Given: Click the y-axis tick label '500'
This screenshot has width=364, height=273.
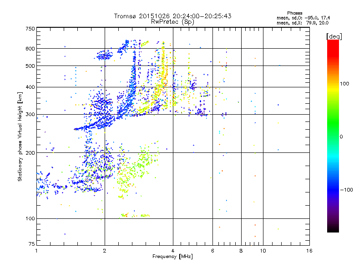Looking at the screenshot, I should 30,66.
